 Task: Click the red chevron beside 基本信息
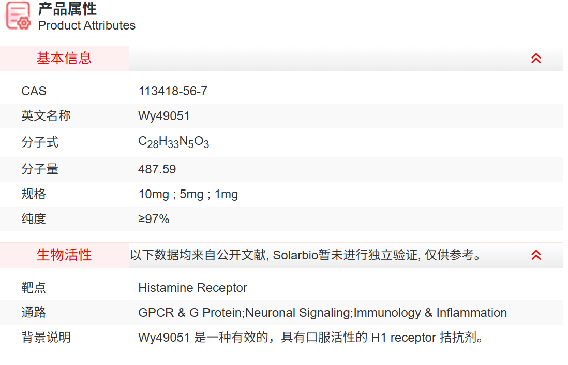[x=536, y=58]
